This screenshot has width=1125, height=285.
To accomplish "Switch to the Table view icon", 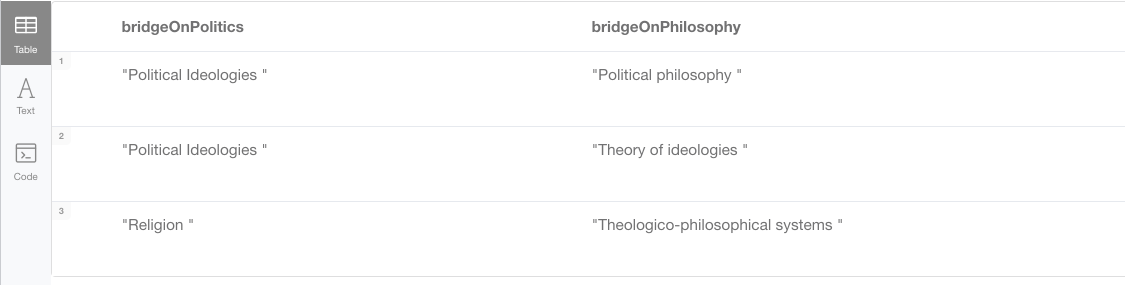I will pyautogui.click(x=25, y=25).
